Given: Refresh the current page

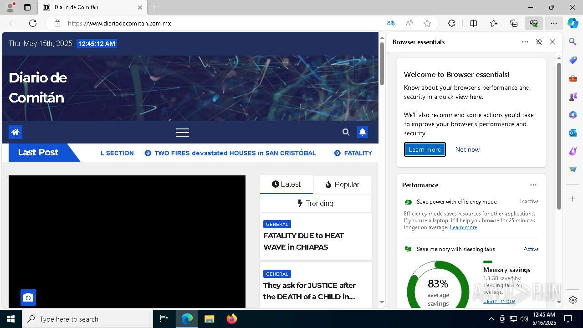Looking at the screenshot, I should [x=33, y=23].
